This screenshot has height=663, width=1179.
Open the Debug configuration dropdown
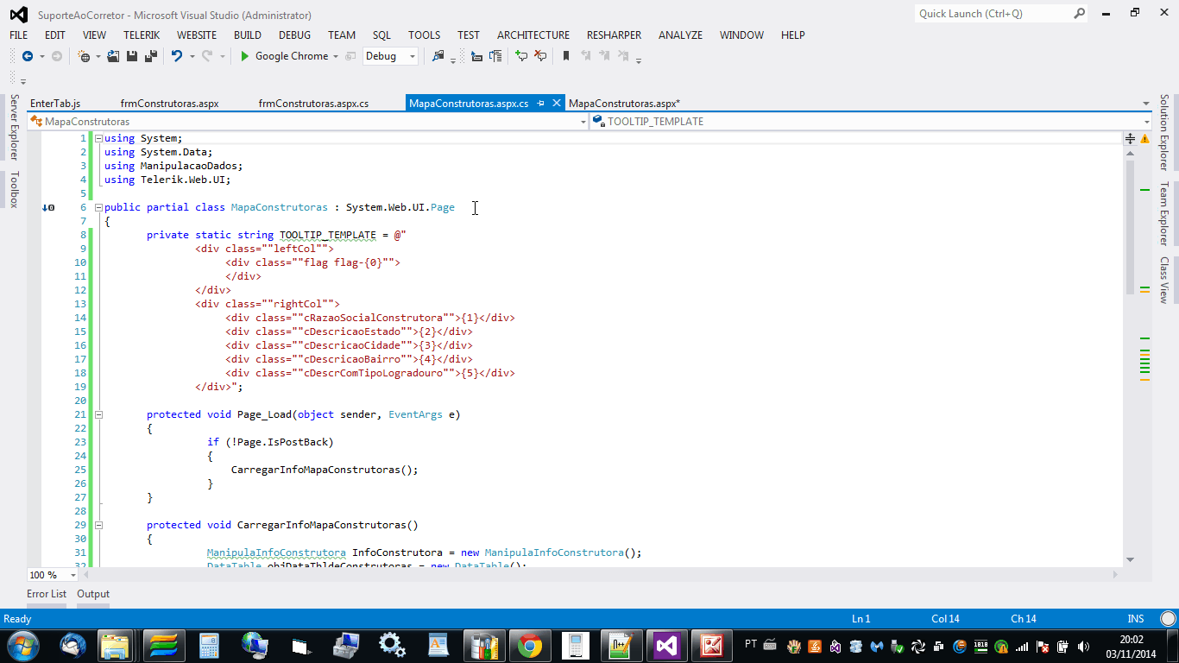click(412, 56)
